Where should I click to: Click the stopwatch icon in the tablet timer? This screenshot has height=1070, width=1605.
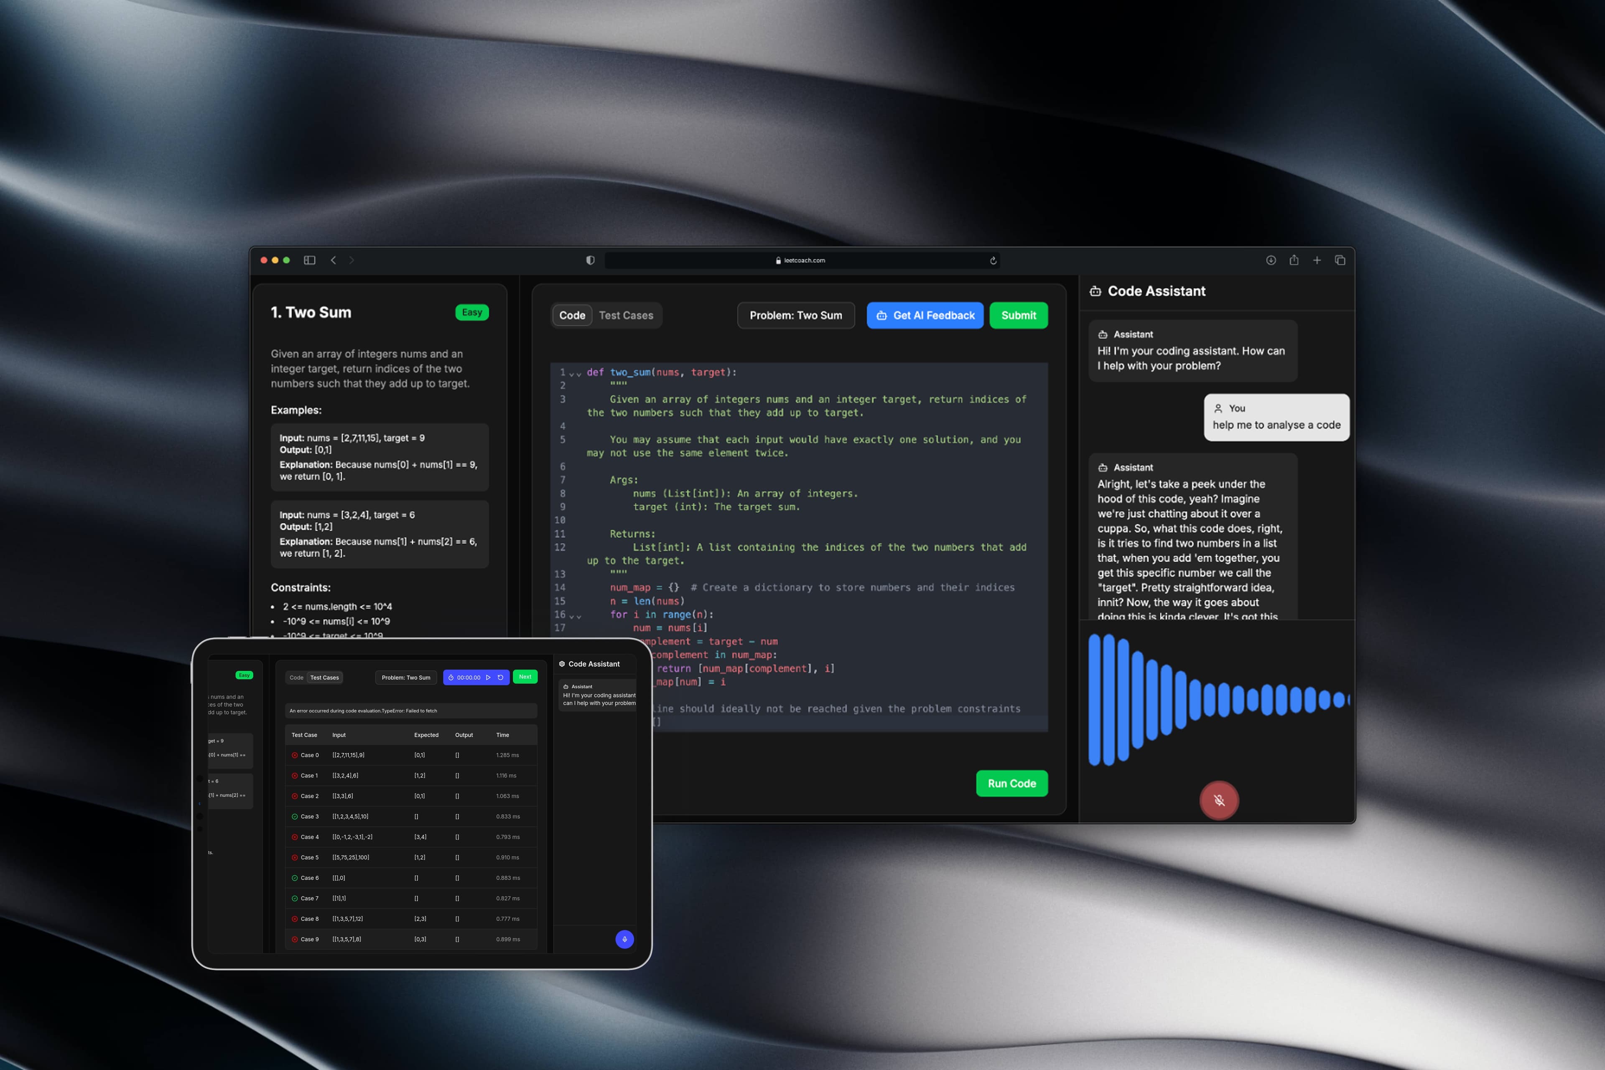(451, 678)
